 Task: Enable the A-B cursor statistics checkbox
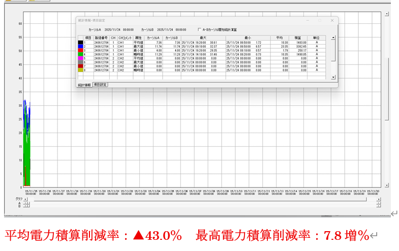(x=200, y=29)
